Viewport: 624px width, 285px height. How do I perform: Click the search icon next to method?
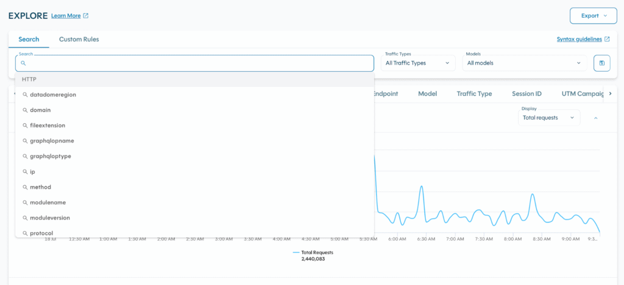(x=24, y=187)
